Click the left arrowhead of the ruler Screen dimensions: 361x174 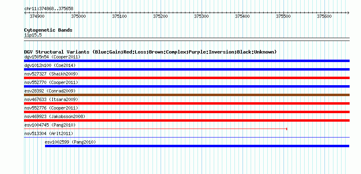(25, 13)
